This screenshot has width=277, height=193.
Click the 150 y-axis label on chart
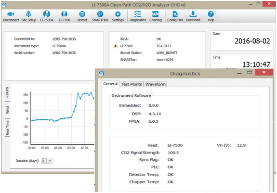(x=26, y=95)
